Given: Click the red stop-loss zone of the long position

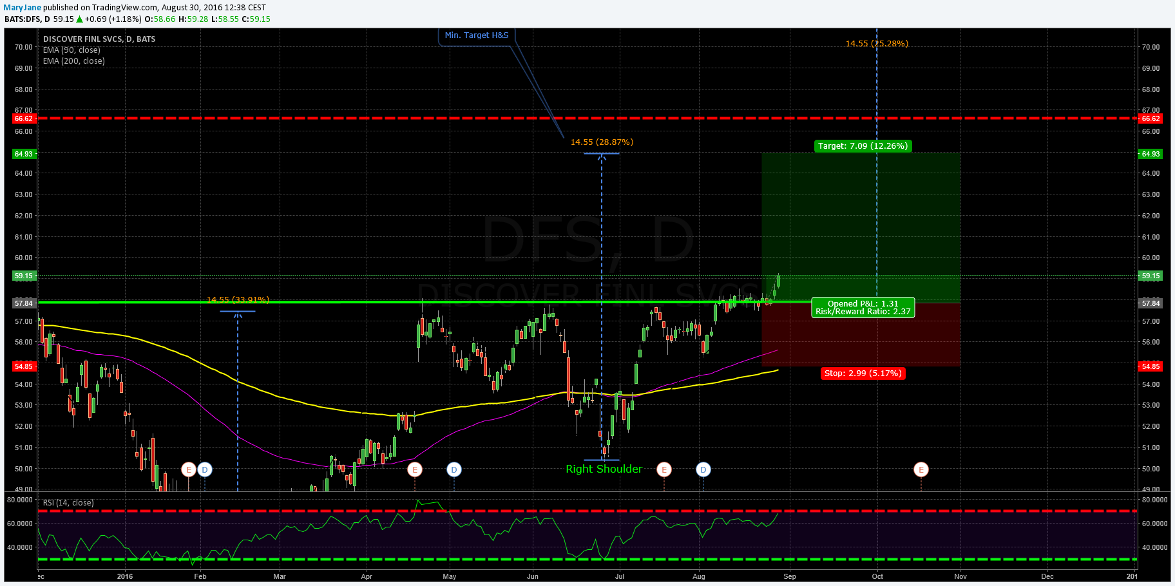Looking at the screenshot, I should [861, 335].
